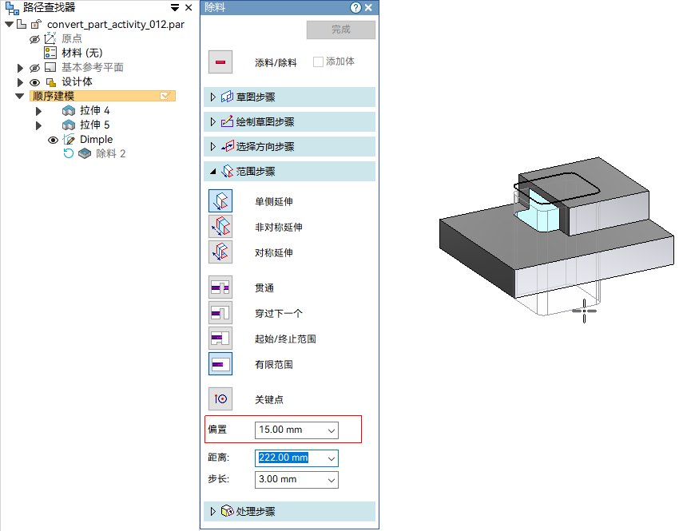Open the 偏置 offset dropdown
Viewport: 683px width, 531px height.
point(332,430)
